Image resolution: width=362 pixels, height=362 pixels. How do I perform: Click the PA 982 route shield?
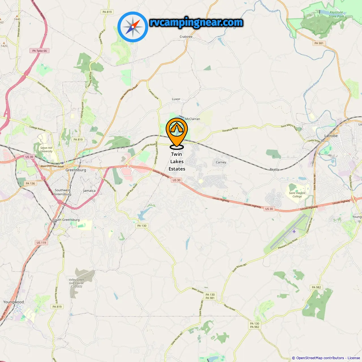tap(316, 287)
